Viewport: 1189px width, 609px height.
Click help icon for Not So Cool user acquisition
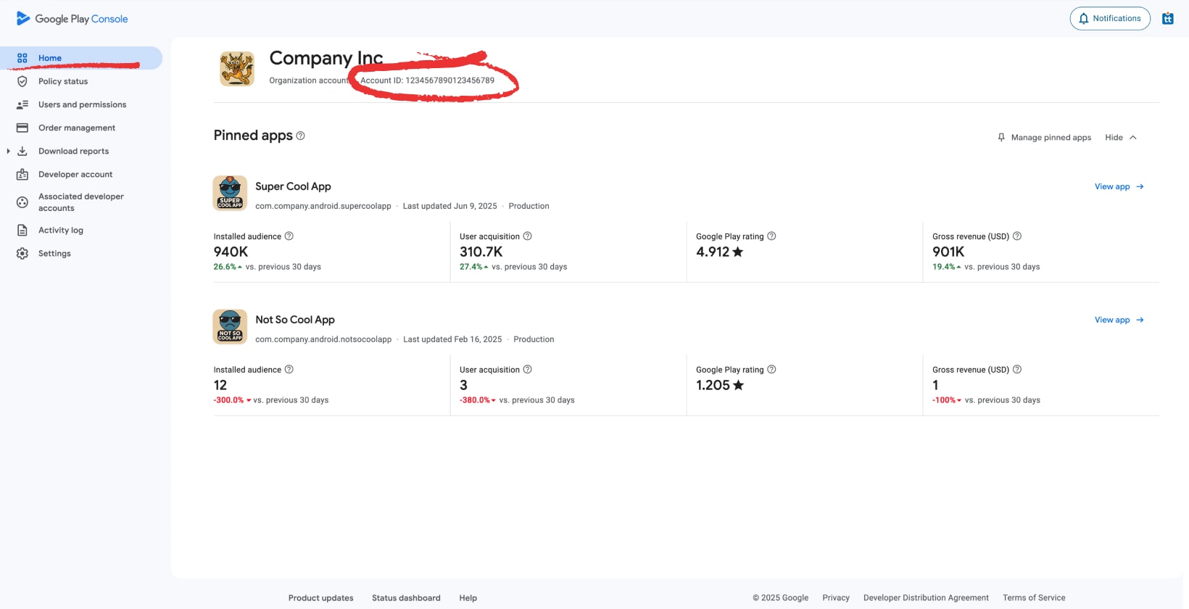(528, 369)
